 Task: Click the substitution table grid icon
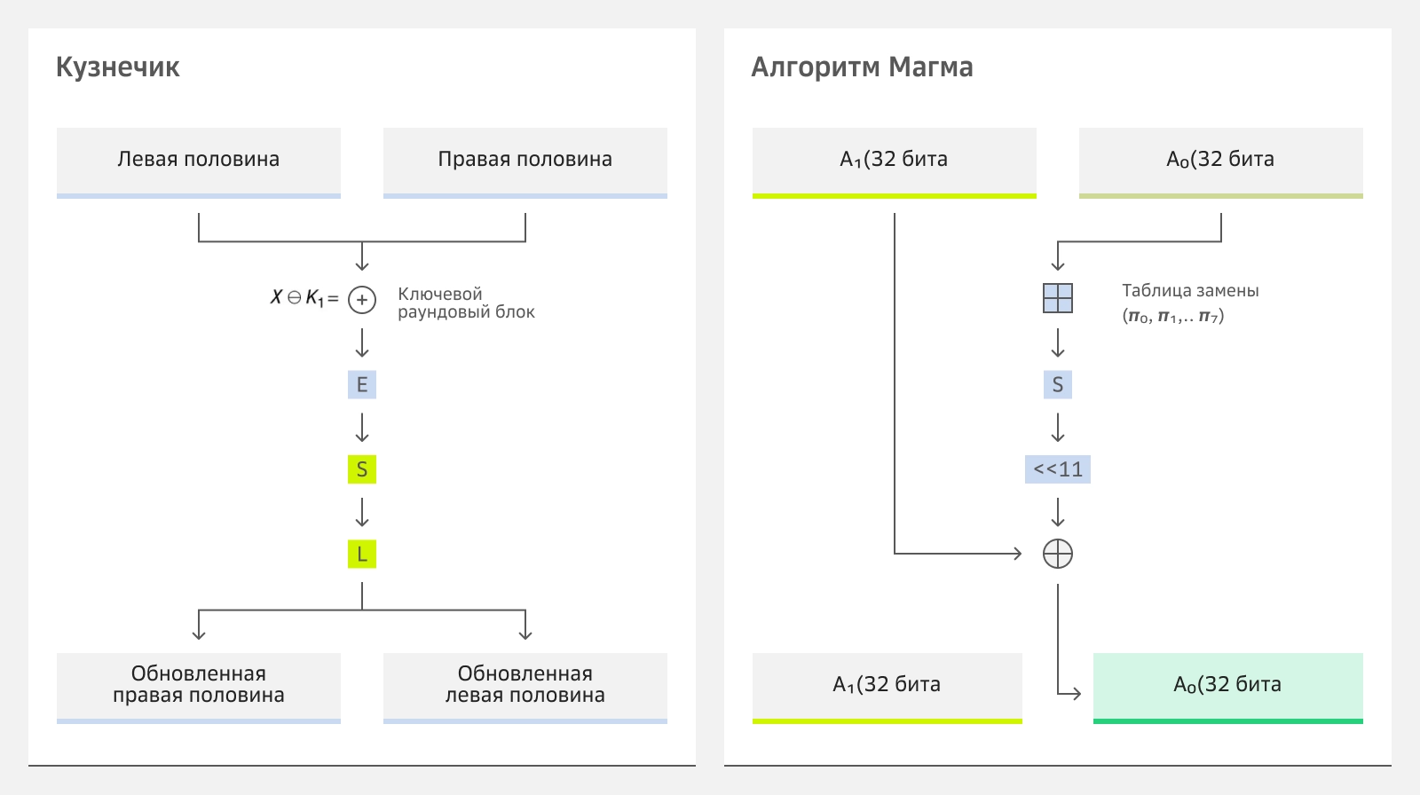tap(1058, 298)
